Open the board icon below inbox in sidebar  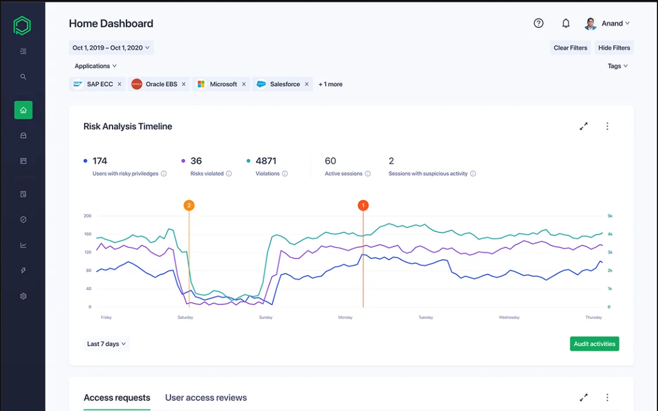[x=23, y=161]
